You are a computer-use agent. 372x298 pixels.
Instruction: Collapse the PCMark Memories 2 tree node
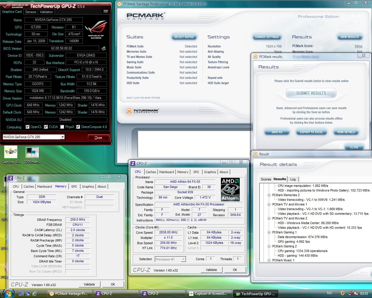pos(269,195)
